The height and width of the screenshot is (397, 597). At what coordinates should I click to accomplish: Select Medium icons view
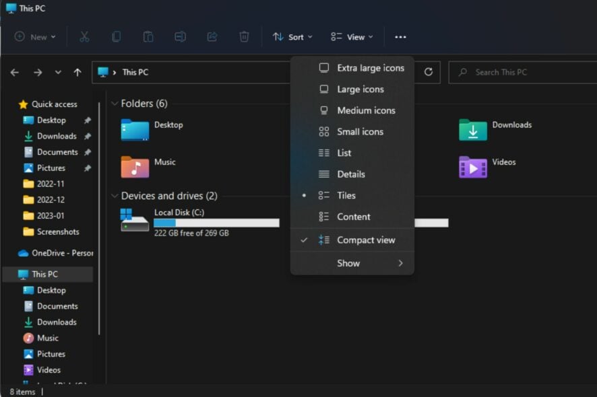[x=352, y=110]
